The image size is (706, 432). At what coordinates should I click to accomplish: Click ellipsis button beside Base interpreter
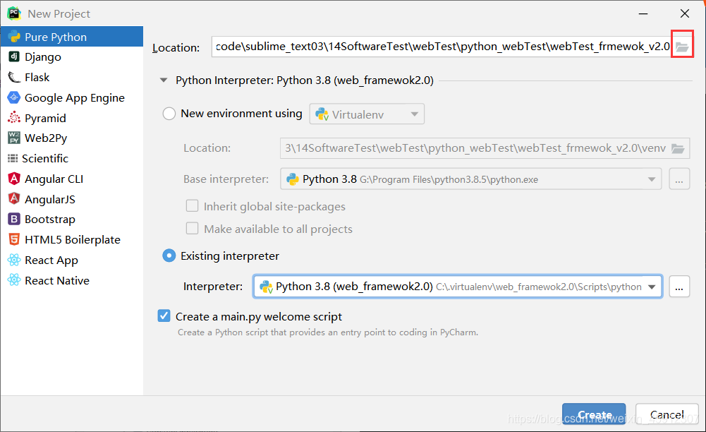(x=679, y=179)
